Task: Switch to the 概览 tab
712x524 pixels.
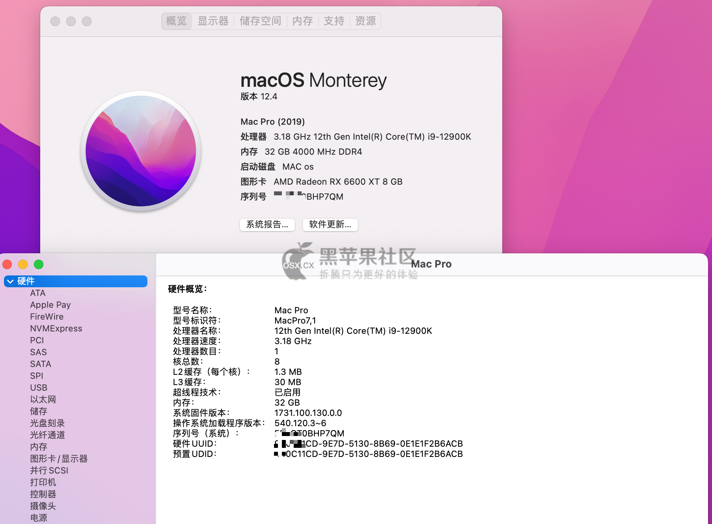Action: (176, 21)
